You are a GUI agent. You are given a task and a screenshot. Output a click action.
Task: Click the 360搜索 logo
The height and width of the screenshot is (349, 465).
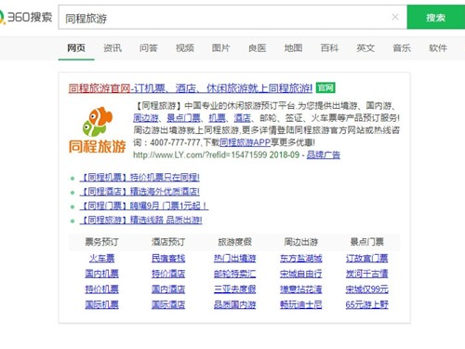click(x=26, y=17)
